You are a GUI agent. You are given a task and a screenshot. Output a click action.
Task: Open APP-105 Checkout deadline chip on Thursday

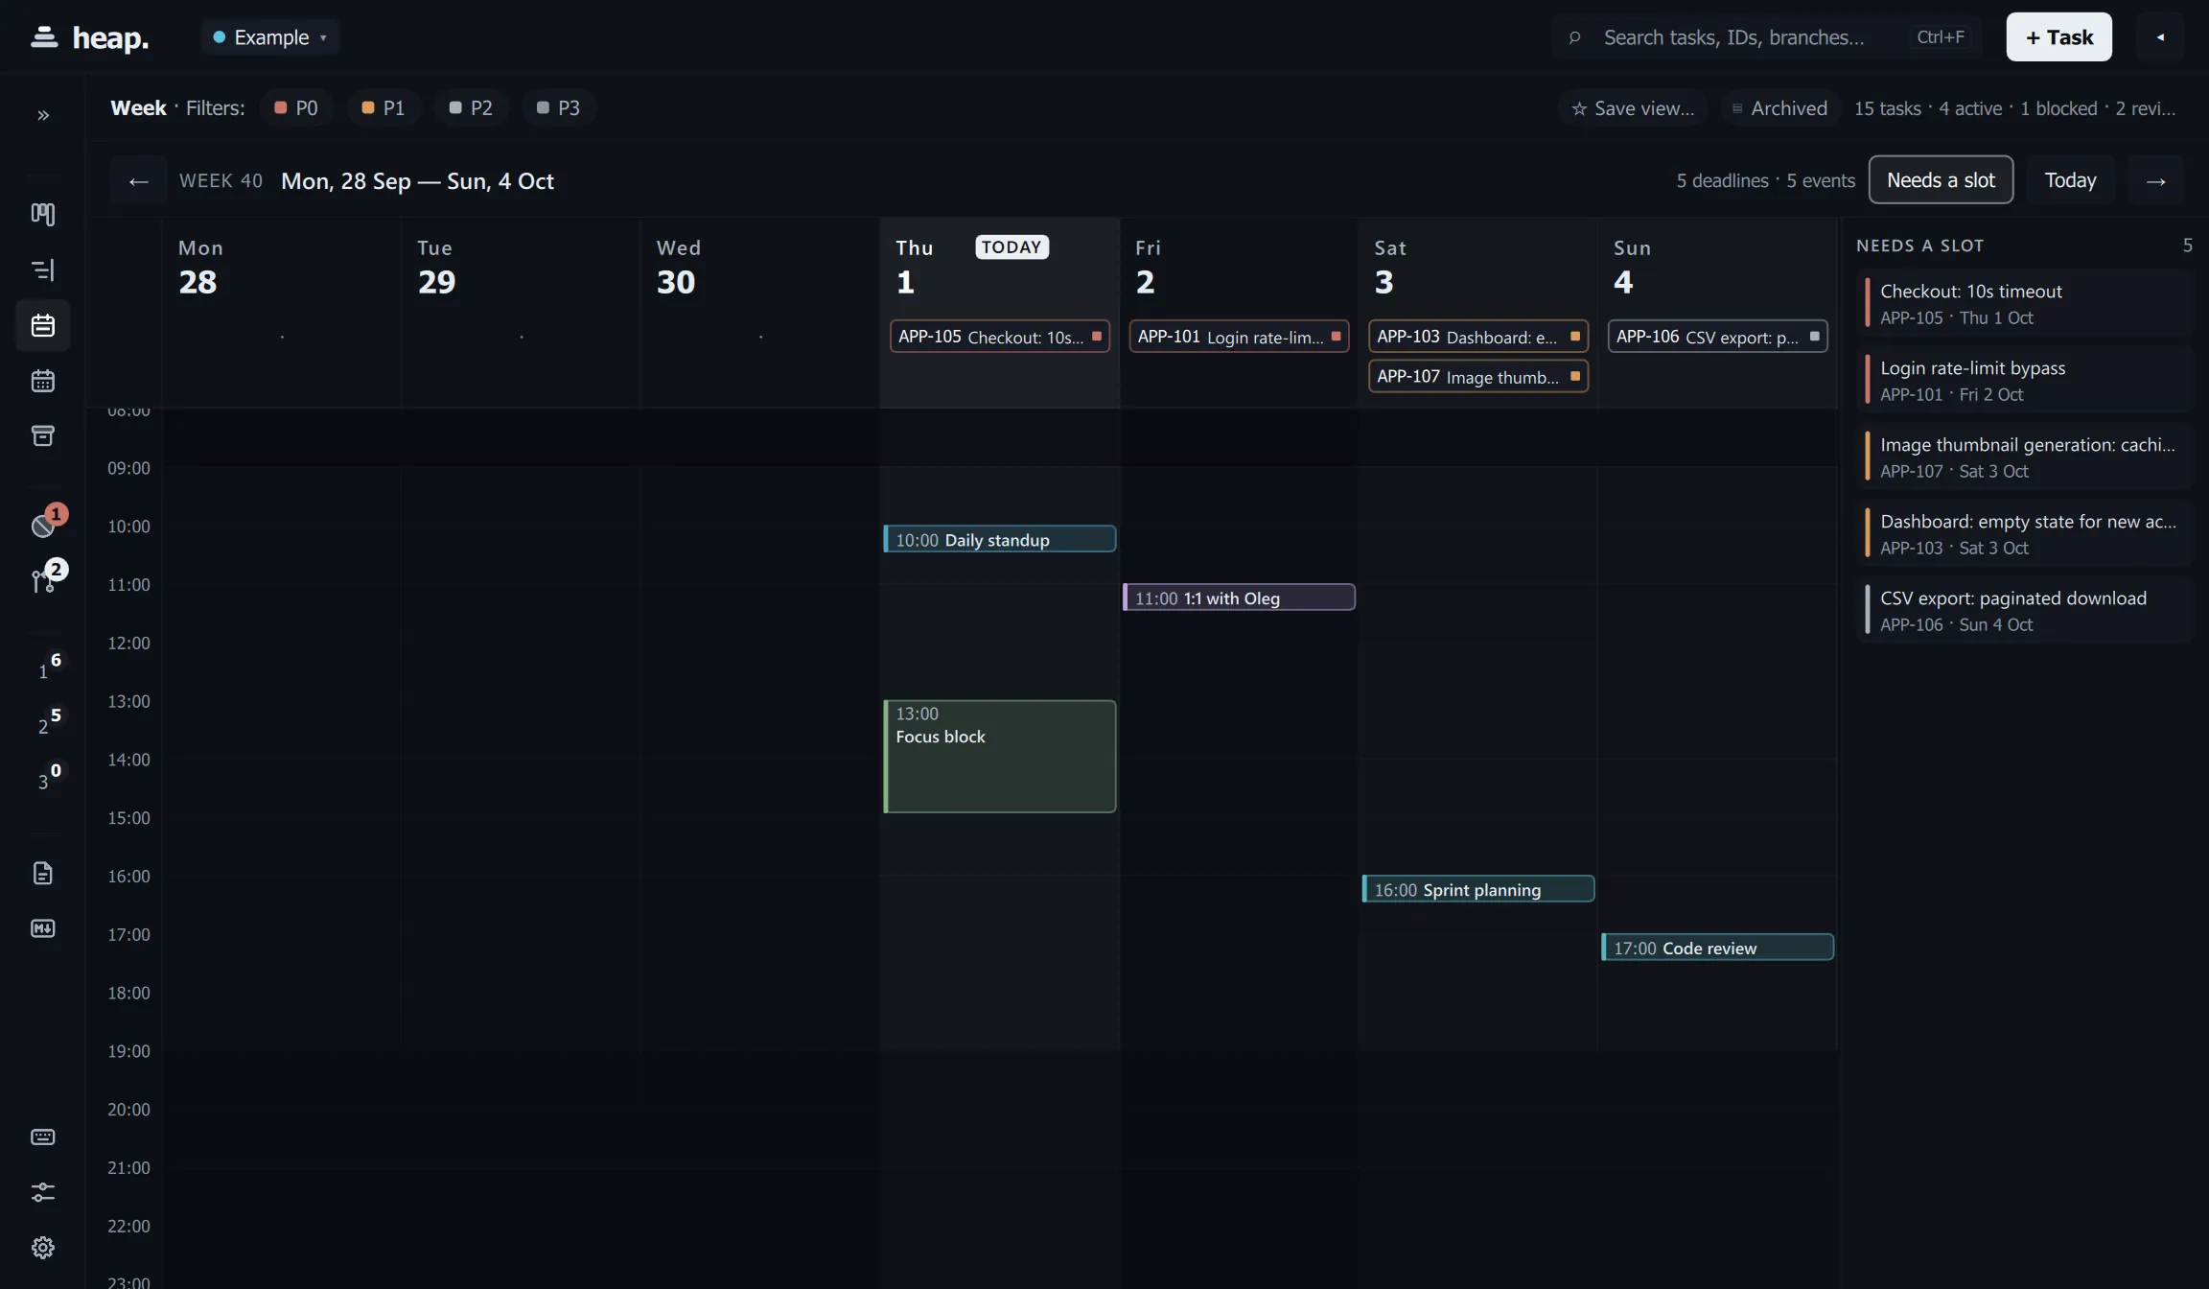pos(1000,337)
